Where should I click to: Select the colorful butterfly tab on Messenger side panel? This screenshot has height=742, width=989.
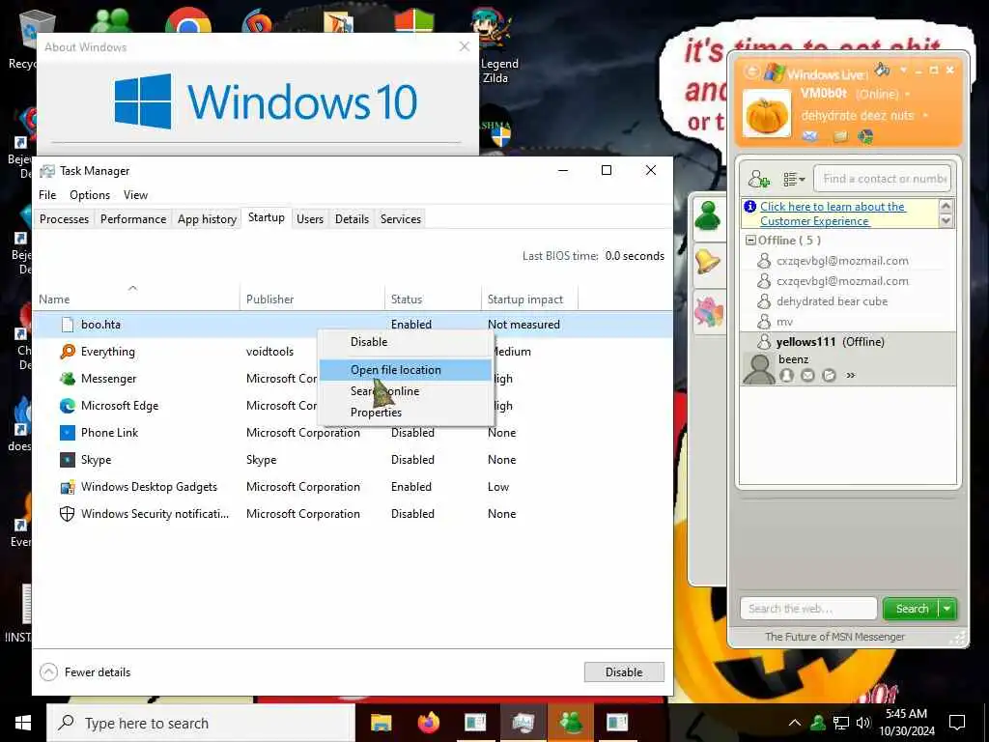tap(708, 311)
